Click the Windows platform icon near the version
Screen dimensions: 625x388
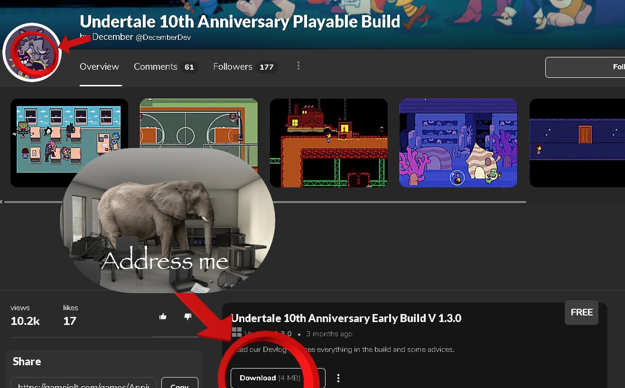tap(236, 332)
